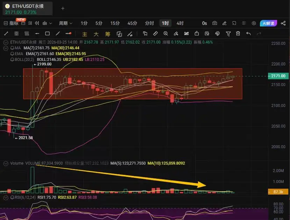
Task: Toggle RSI(6,12,24) indicator alert bell
Action: pyautogui.click(x=12, y=197)
